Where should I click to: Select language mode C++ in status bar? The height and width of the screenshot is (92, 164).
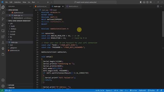pos(126,90)
